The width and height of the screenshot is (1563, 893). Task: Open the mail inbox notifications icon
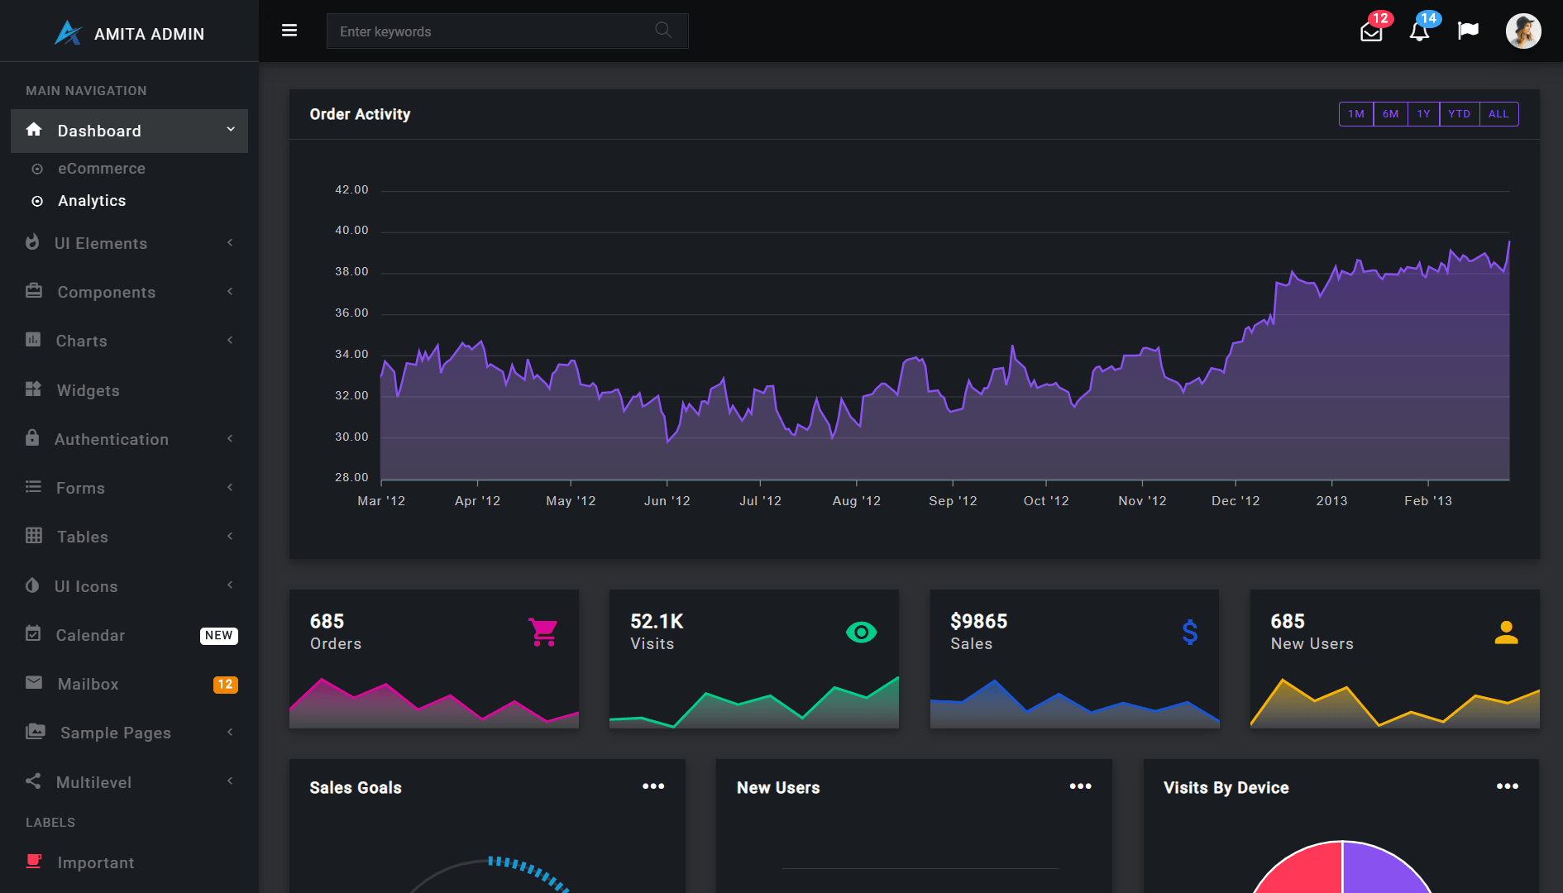1371,31
